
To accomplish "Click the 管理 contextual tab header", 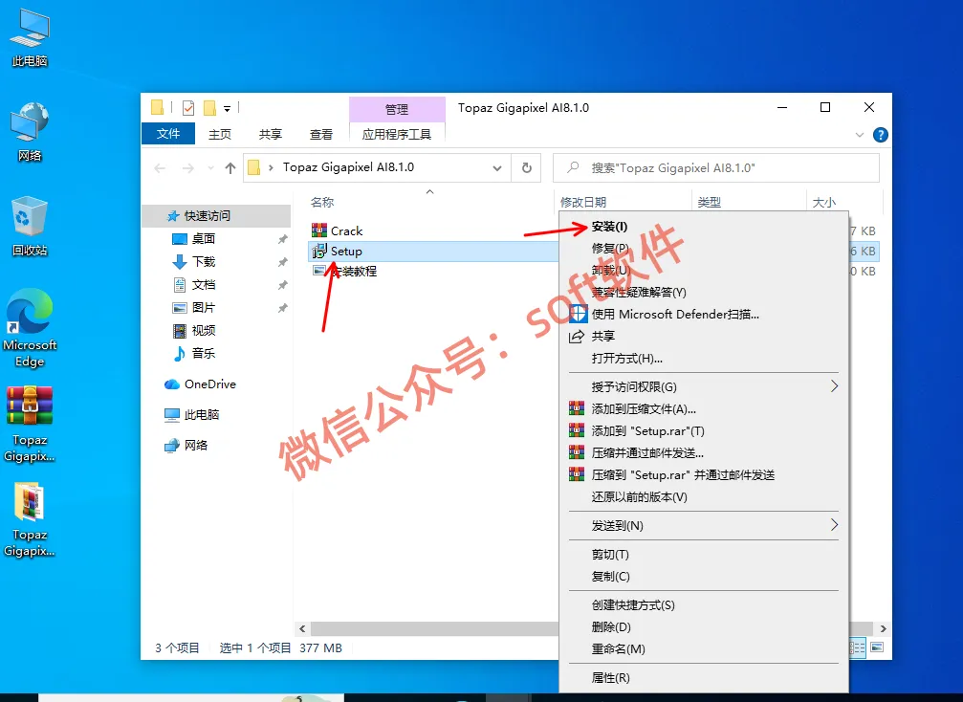I will point(397,109).
